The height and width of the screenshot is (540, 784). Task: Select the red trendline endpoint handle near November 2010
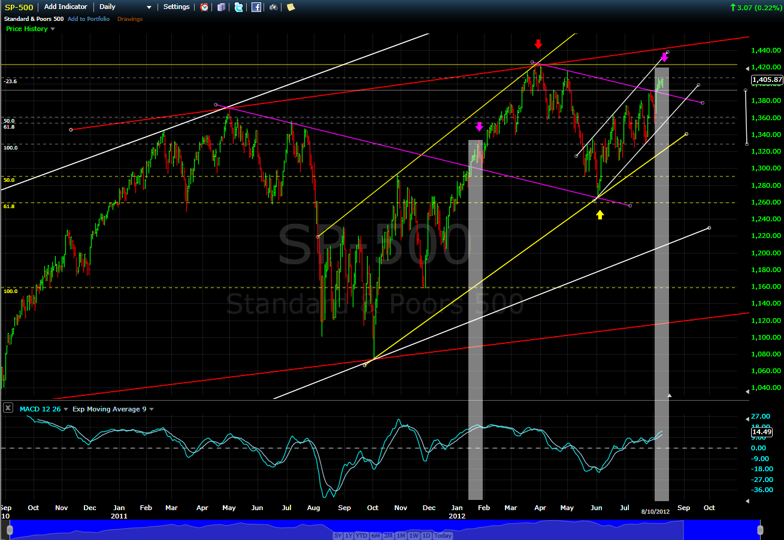point(71,130)
